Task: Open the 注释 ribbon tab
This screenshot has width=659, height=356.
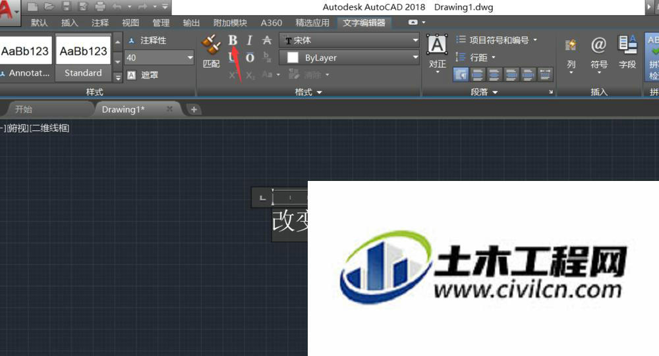Action: pyautogui.click(x=100, y=22)
